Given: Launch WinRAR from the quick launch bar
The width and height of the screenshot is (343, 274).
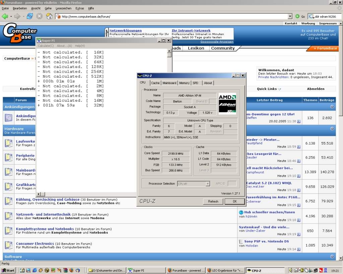Looking at the screenshot, I should (x=65, y=270).
